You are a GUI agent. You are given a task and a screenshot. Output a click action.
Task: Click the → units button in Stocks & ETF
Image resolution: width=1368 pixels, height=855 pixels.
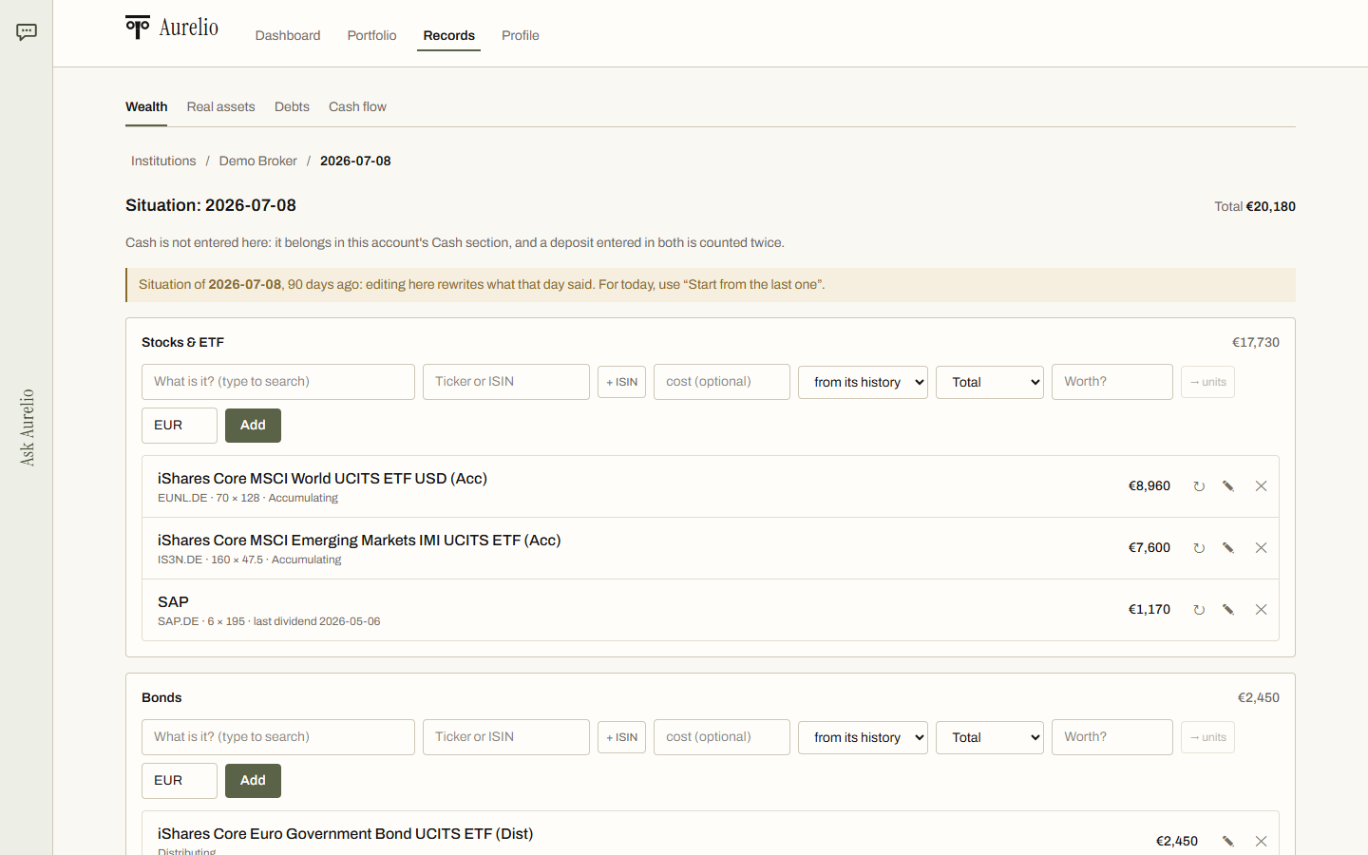coord(1207,382)
